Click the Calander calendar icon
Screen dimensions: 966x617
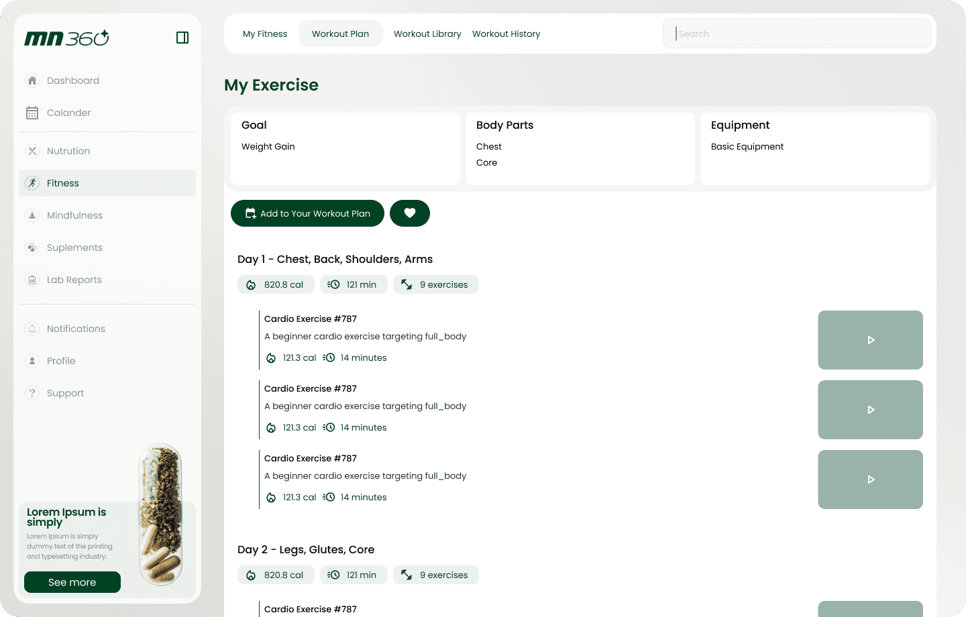coord(32,113)
